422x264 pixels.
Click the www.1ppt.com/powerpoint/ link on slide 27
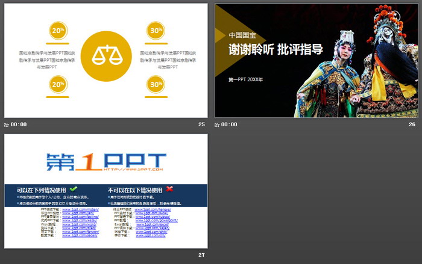tap(157, 221)
